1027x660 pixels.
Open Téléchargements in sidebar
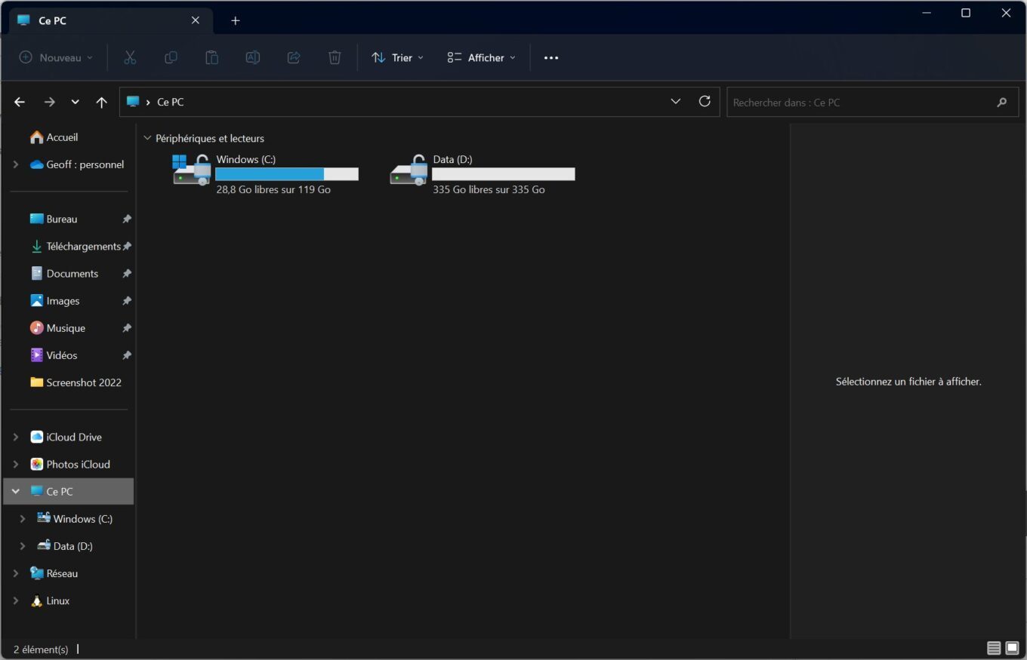(75, 246)
